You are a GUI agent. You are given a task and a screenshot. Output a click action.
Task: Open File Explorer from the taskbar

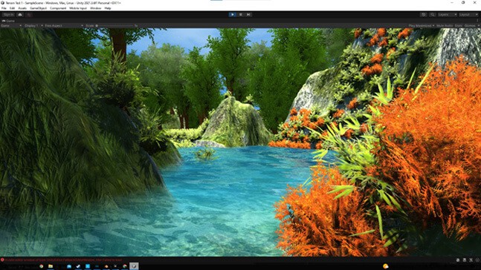pos(51,266)
